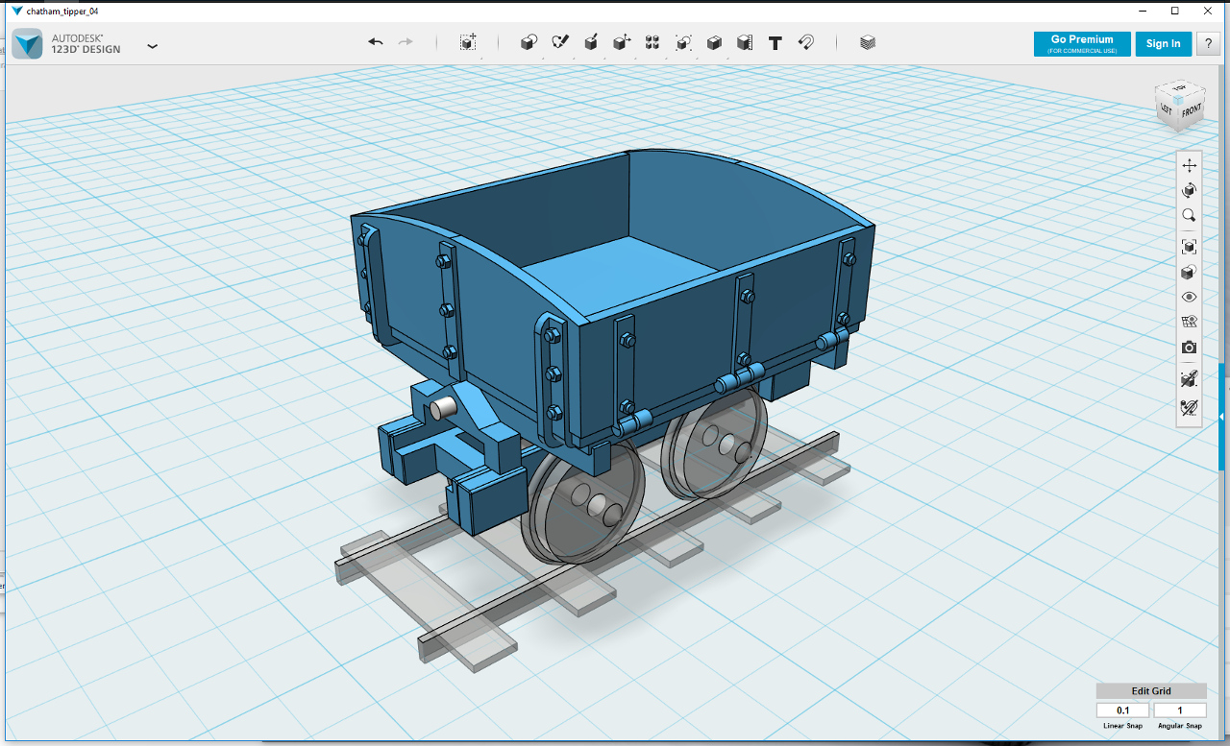Take a screenshot with camera icon
Viewport: 1230px width, 746px height.
pyautogui.click(x=1190, y=348)
